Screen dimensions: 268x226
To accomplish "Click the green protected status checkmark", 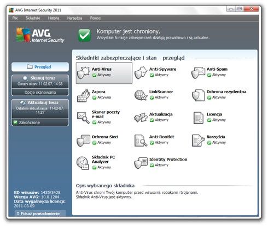I will coord(85,35).
